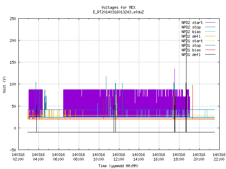Click the 'NPD2 defl' legend label
Image resolution: width=226 pixels, height=169 pixels.
tap(191, 36)
